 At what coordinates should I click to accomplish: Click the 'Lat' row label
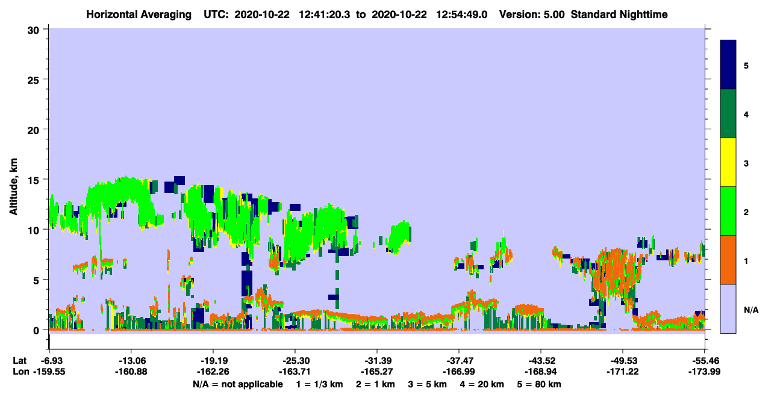(20, 361)
